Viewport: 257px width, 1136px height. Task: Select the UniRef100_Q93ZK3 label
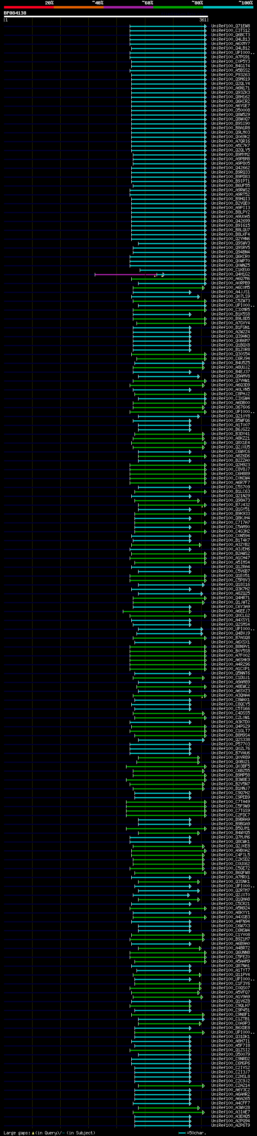(230, 92)
